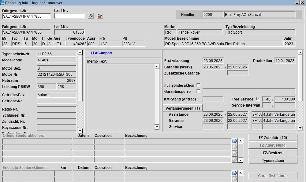Click Erledigte Sonderaktionen list scroll up arrow
The width and height of the screenshot is (306, 182).
(241, 173)
